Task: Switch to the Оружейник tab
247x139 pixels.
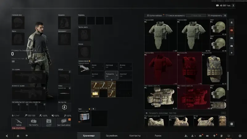Action: (x=112, y=136)
